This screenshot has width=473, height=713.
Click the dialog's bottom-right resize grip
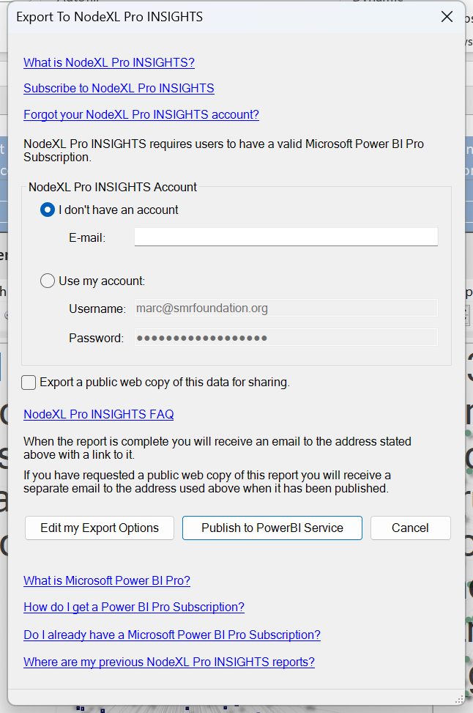click(x=459, y=698)
